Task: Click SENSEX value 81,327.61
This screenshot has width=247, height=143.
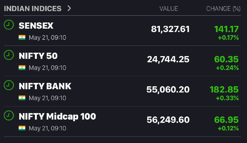Action: click(170, 29)
